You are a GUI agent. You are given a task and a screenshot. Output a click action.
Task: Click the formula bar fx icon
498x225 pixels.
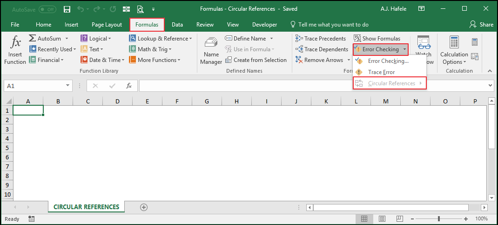[129, 86]
